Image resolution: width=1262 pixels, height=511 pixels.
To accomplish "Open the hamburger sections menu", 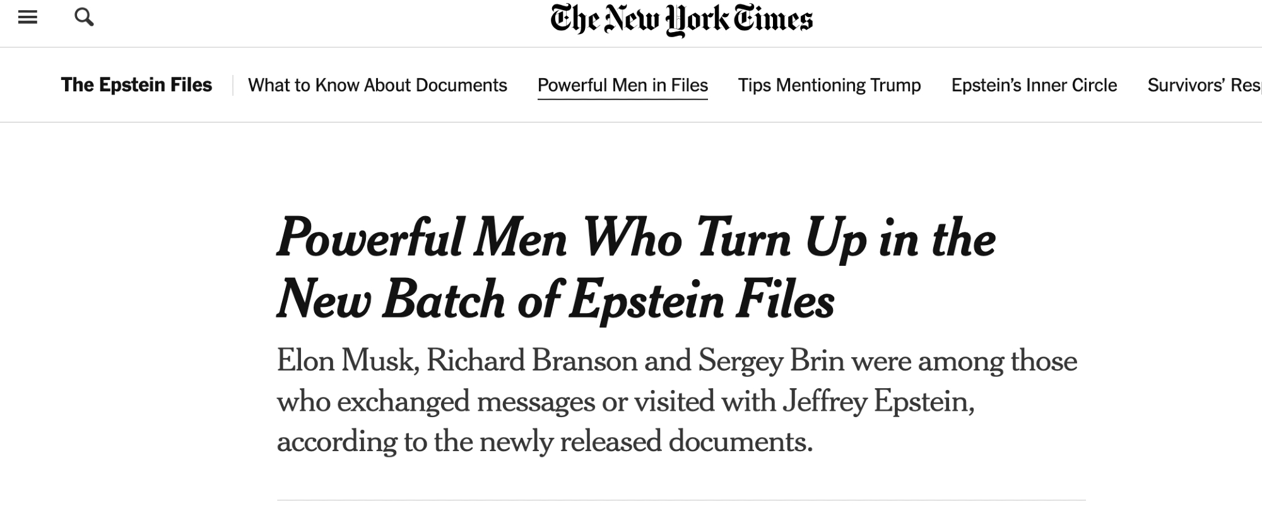I will click(x=28, y=18).
